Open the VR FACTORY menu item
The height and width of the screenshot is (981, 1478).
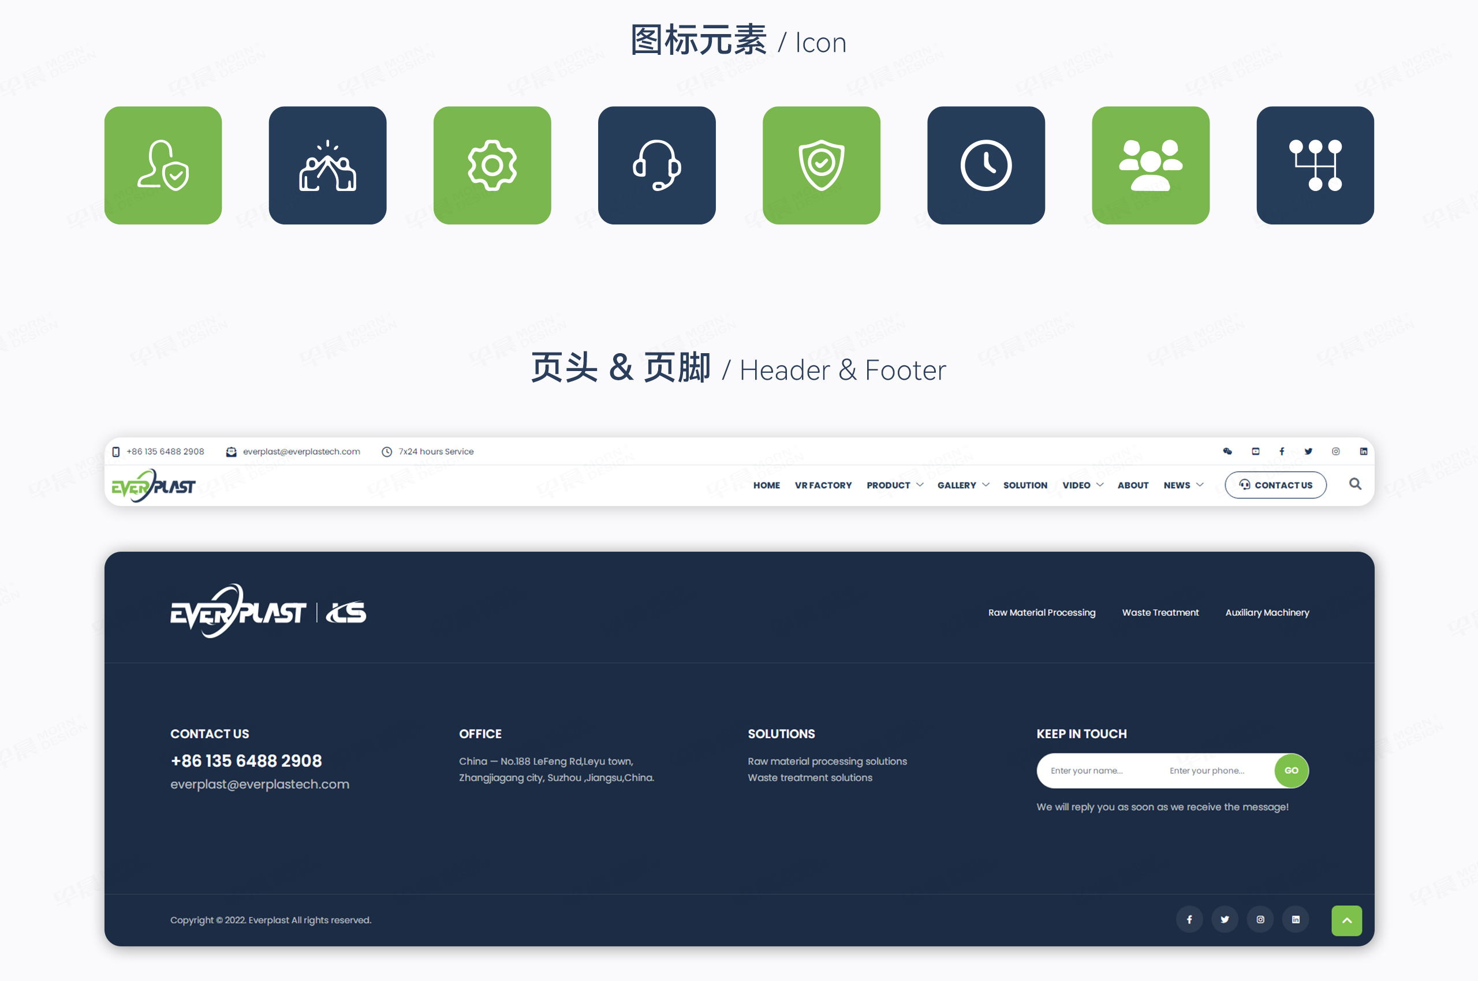click(823, 485)
